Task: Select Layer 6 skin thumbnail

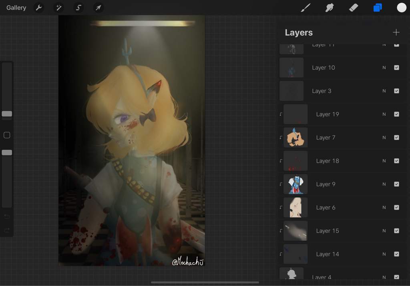Action: coord(296,207)
